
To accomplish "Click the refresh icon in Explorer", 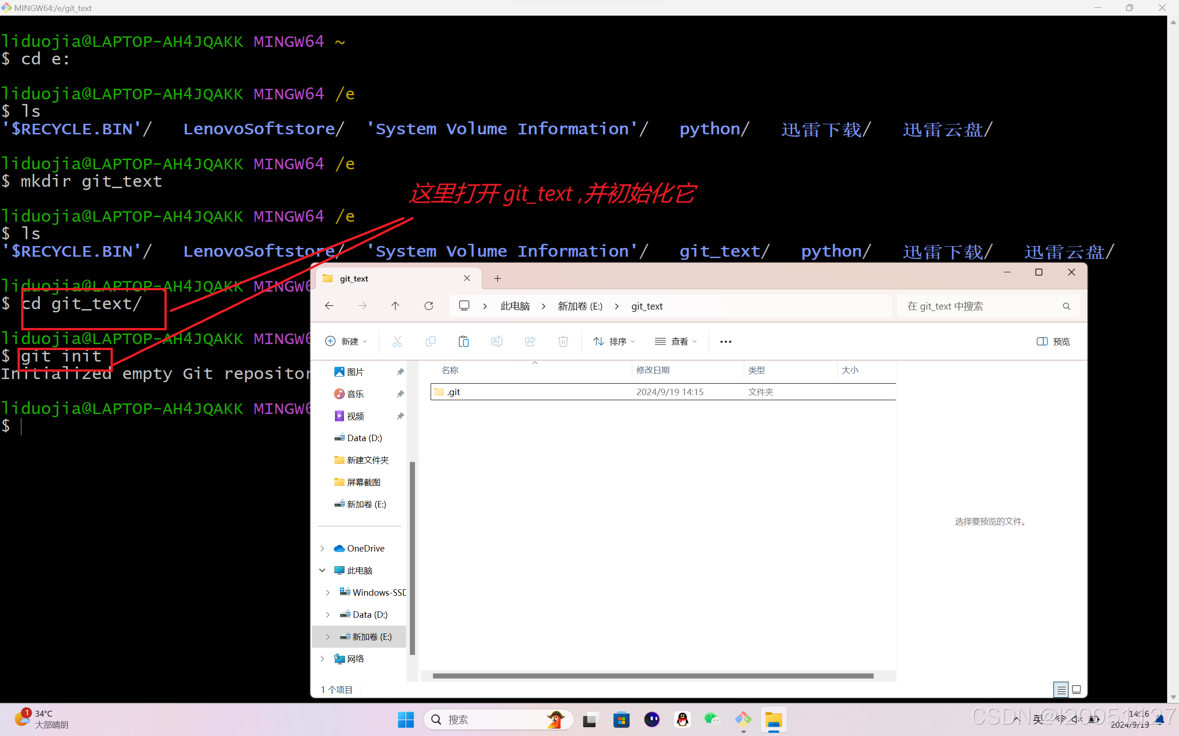I will [x=429, y=306].
